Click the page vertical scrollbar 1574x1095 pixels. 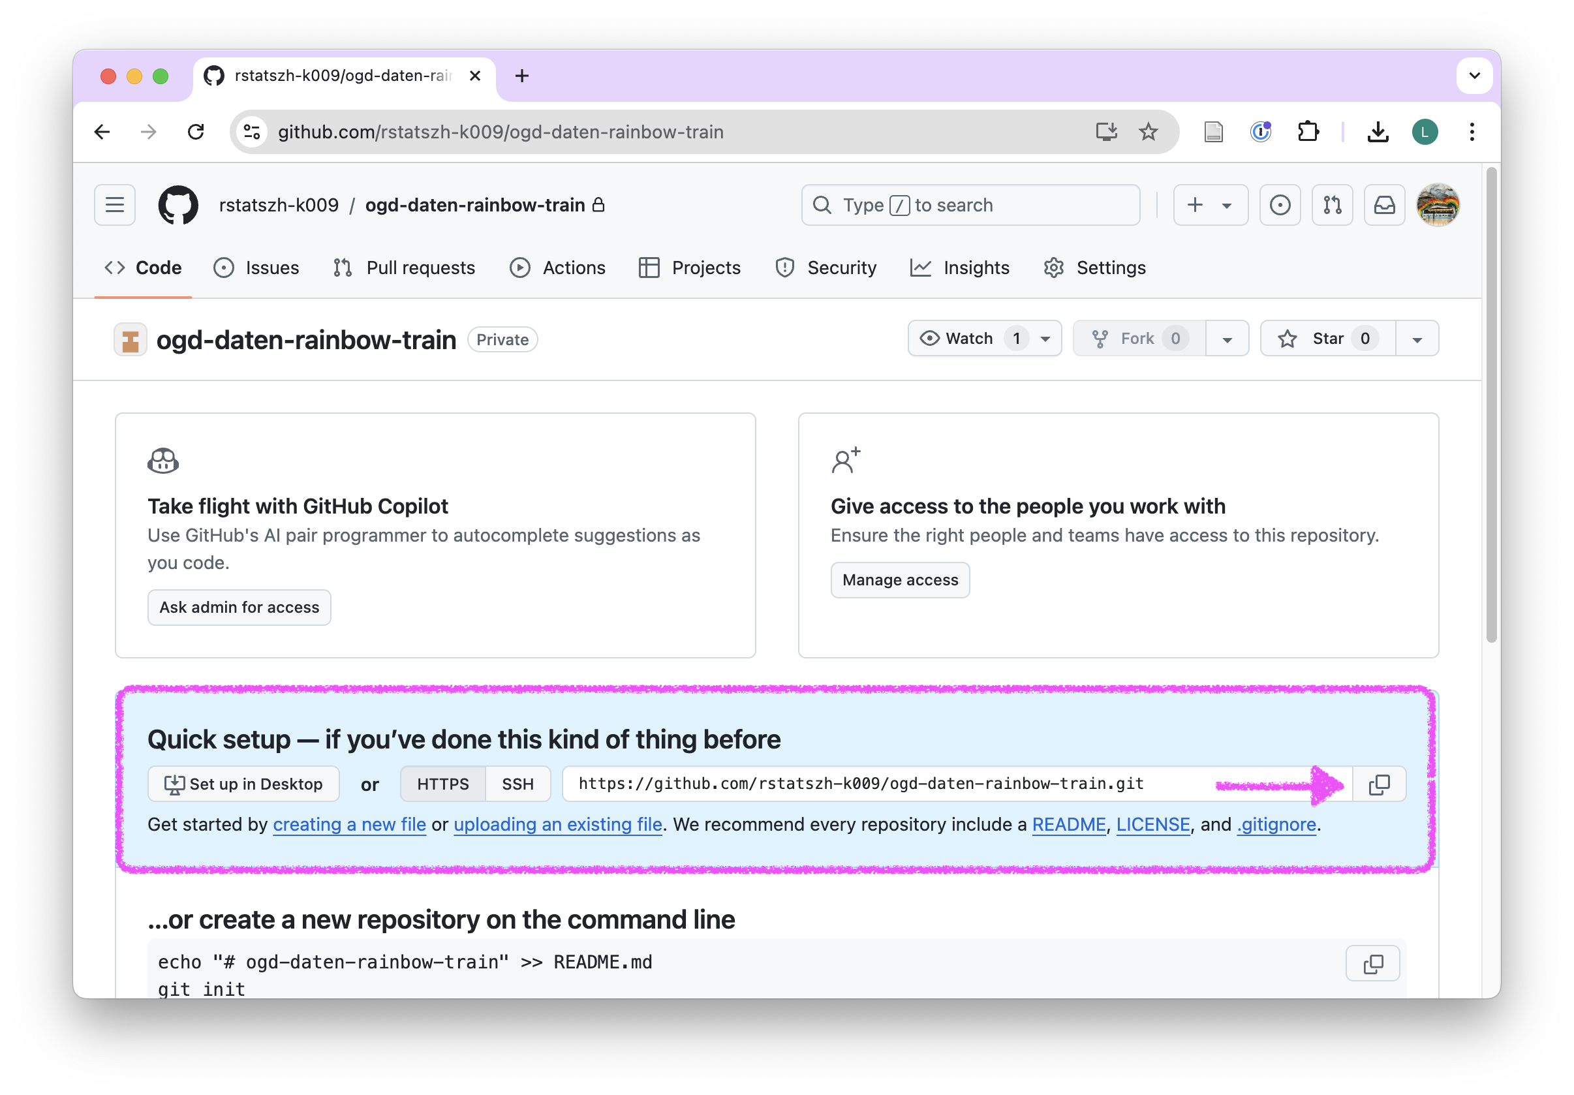1491,405
